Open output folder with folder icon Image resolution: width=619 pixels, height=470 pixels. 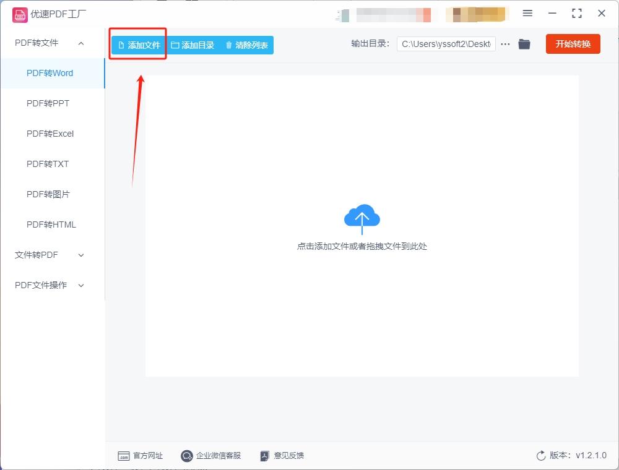point(524,44)
